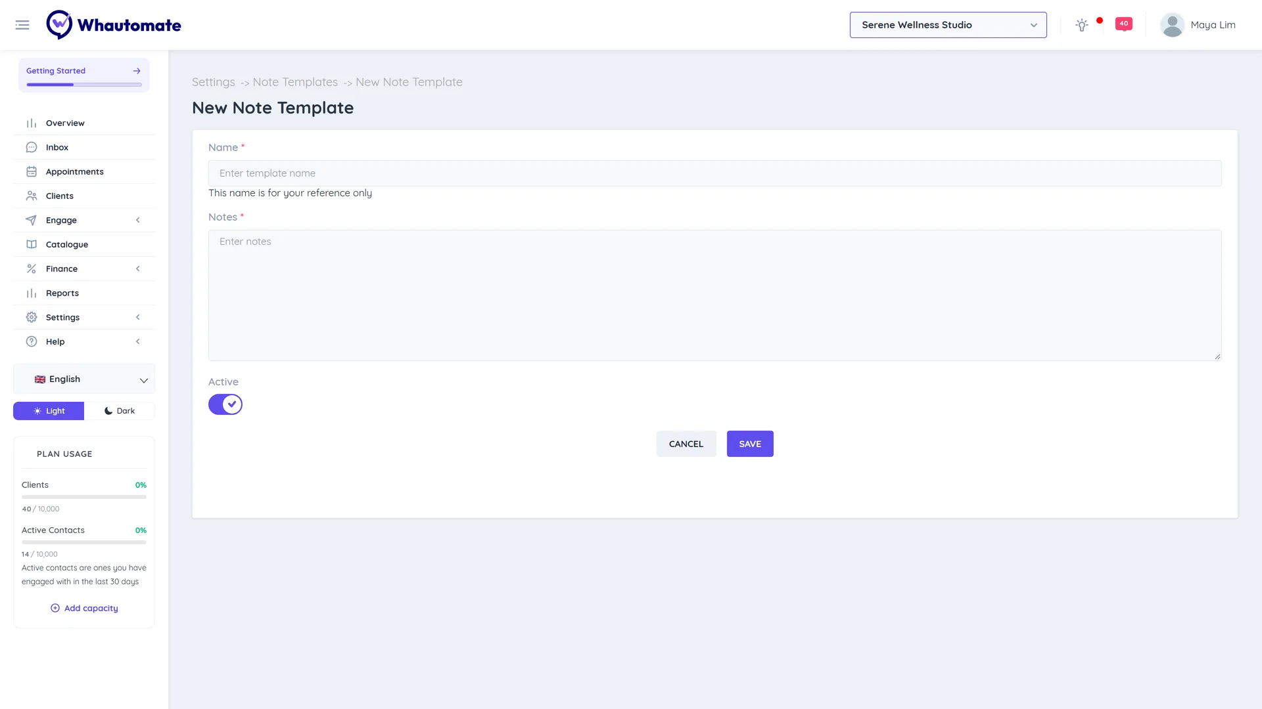Expand the Settings submenu chevron
1262x709 pixels.
pos(138,318)
